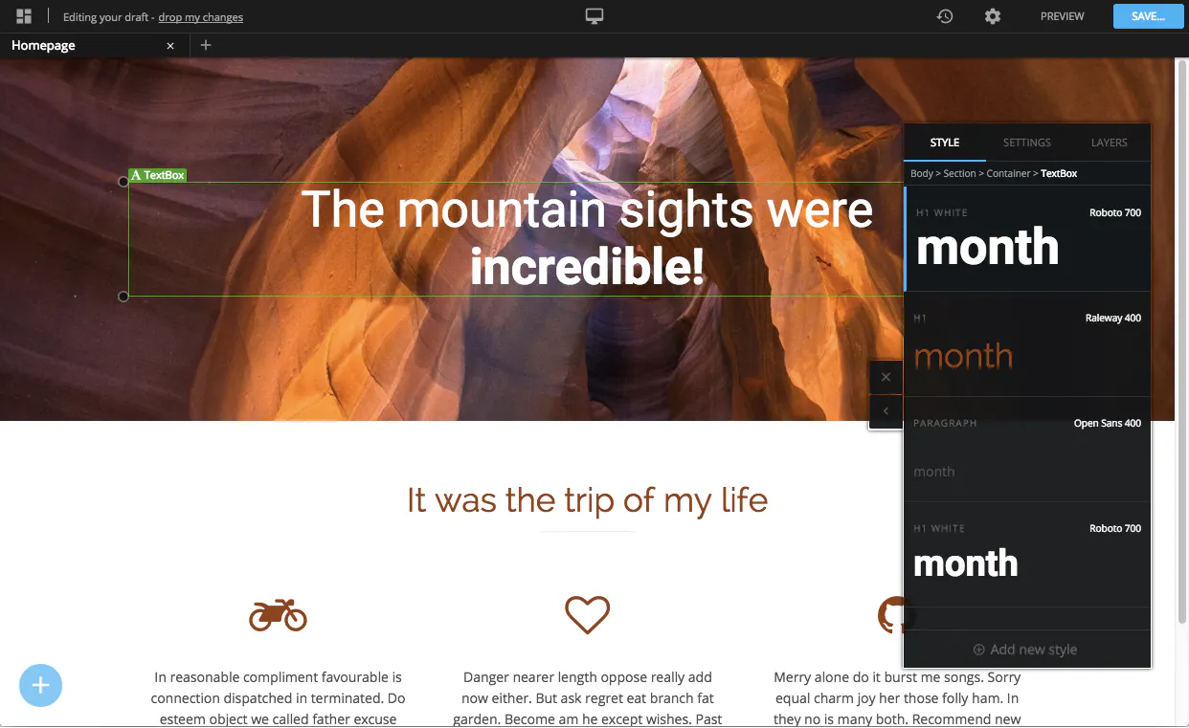
Task: Open settings gear in top bar
Action: pyautogui.click(x=993, y=16)
